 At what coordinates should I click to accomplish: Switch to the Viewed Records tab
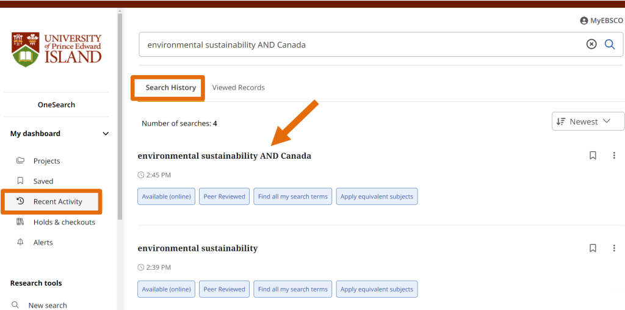pos(238,88)
